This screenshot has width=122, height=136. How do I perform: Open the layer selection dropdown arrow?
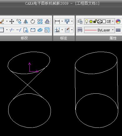[x=113, y=21]
